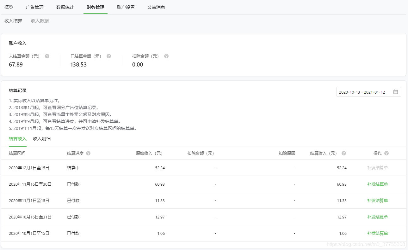Select the 结算收入 tab
The image size is (408, 250).
point(18,138)
